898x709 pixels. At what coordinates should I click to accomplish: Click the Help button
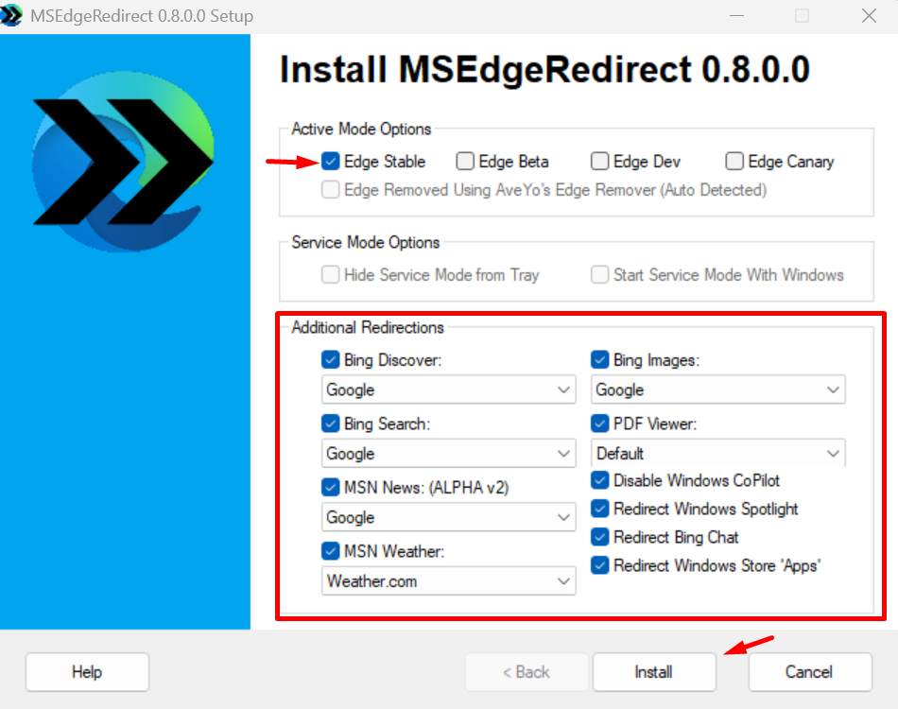click(x=87, y=672)
